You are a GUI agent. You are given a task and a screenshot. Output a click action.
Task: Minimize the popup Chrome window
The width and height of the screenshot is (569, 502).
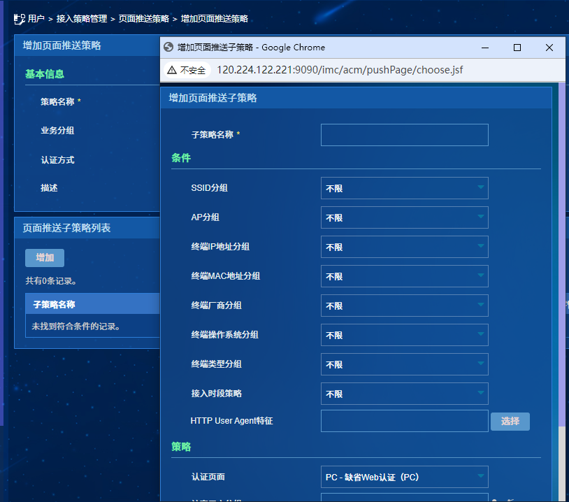click(x=485, y=48)
